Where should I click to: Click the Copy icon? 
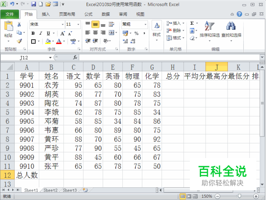tap(19, 32)
